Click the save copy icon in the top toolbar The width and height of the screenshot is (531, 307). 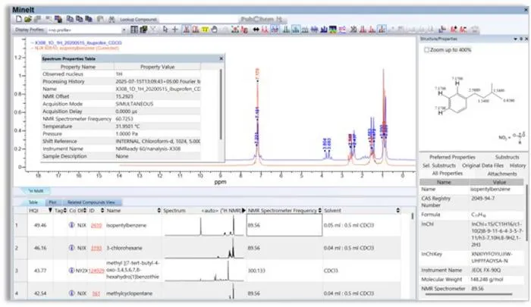pyautogui.click(x=58, y=19)
